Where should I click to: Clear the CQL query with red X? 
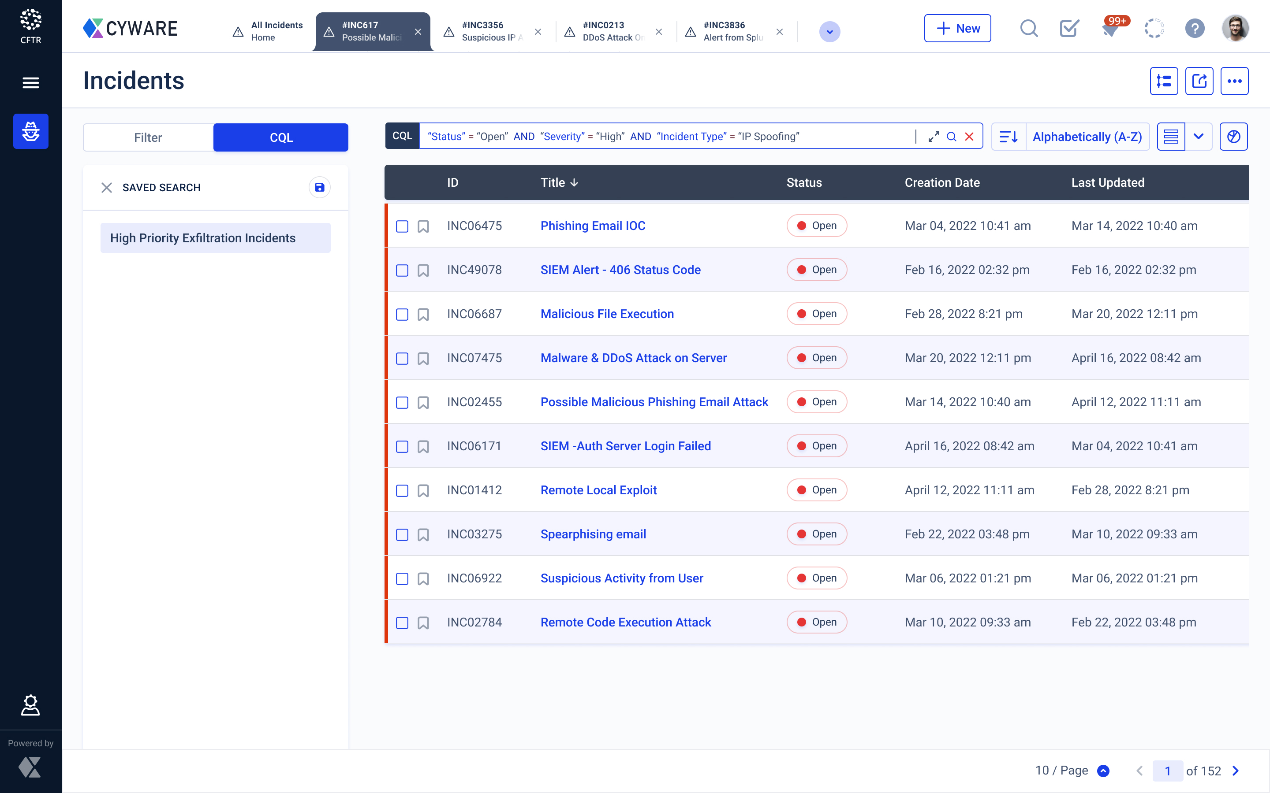tap(969, 137)
